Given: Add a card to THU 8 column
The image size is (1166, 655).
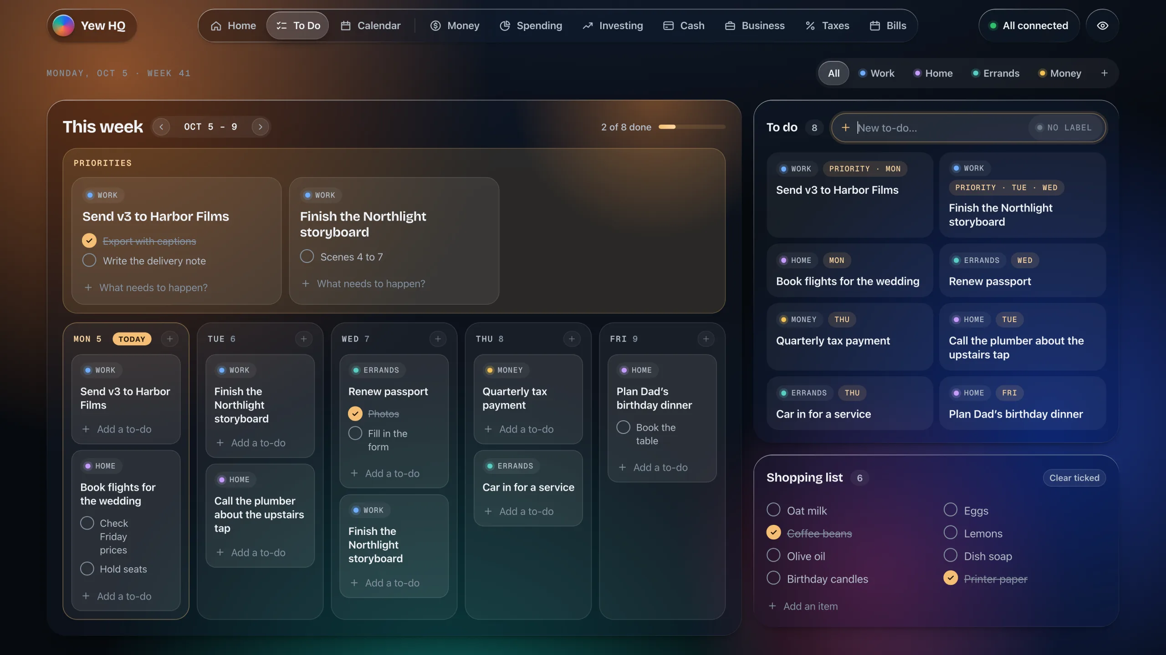Looking at the screenshot, I should click(x=572, y=339).
